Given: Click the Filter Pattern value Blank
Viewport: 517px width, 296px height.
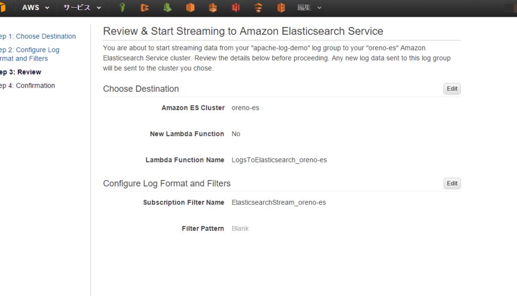Looking at the screenshot, I should click(240, 228).
